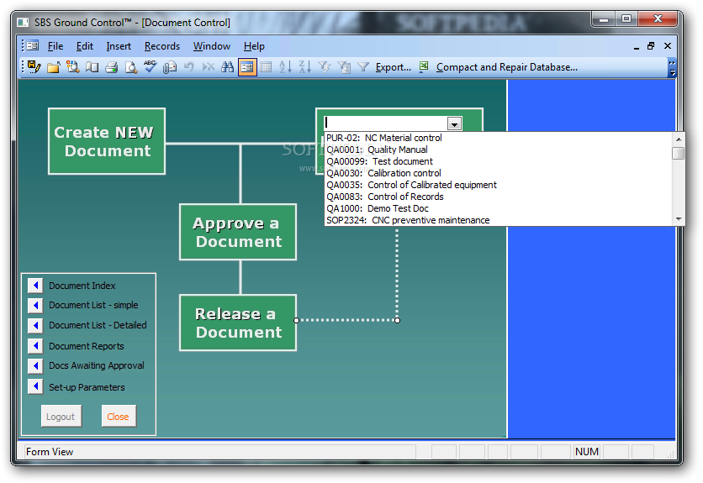Open the Insert menu
The image size is (703, 483).
[x=119, y=46]
